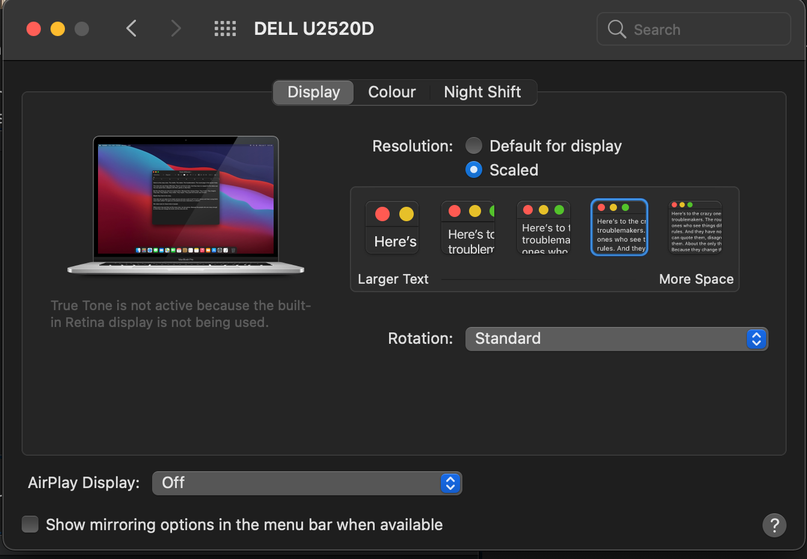Switch to the Colour tab
The height and width of the screenshot is (559, 807).
point(392,92)
